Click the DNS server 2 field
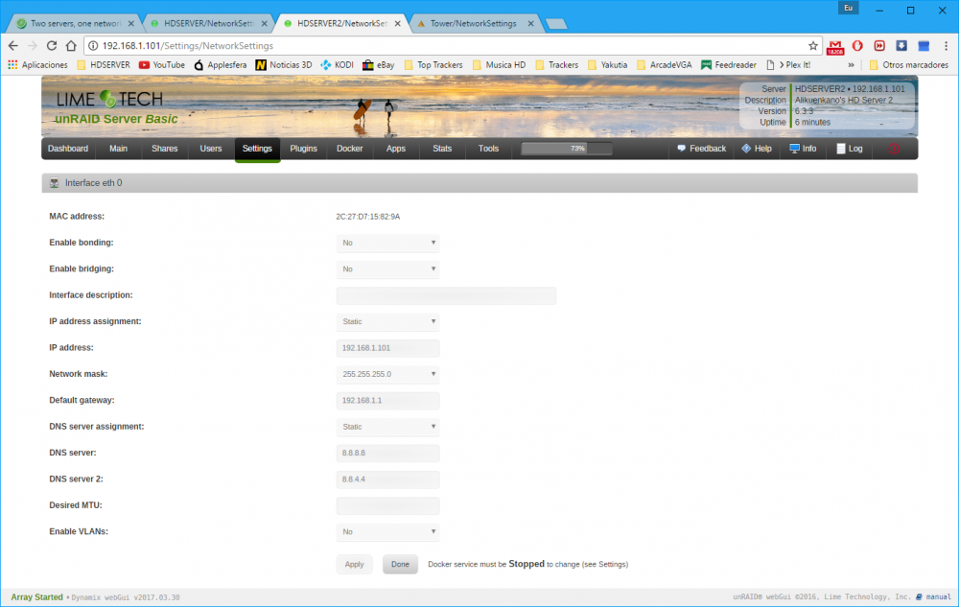This screenshot has height=607, width=959. [x=387, y=479]
